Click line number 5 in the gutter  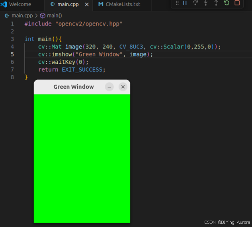pyautogui.click(x=12, y=54)
